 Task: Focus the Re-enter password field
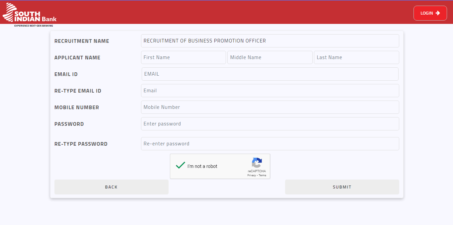(270, 144)
